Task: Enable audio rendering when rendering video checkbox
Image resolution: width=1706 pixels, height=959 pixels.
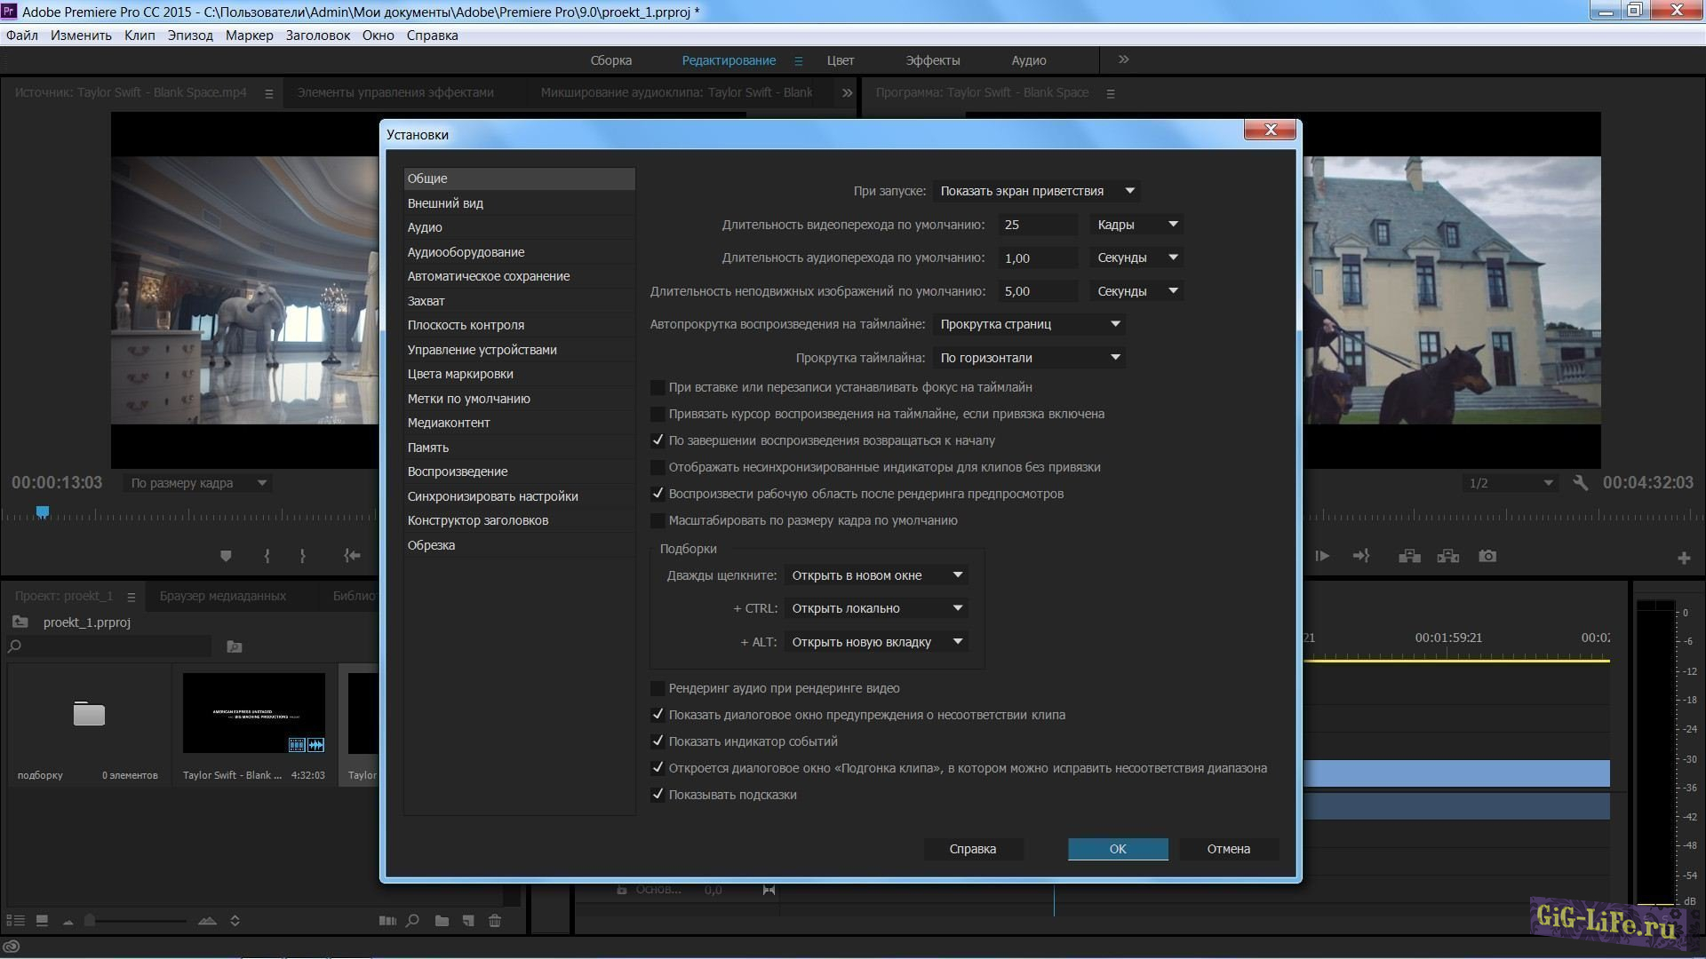Action: click(x=658, y=688)
